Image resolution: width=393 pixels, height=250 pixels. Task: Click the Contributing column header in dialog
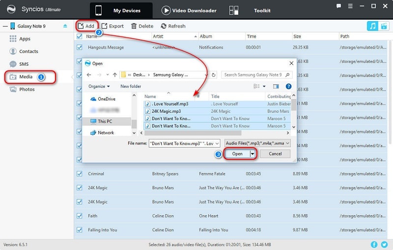(279, 97)
